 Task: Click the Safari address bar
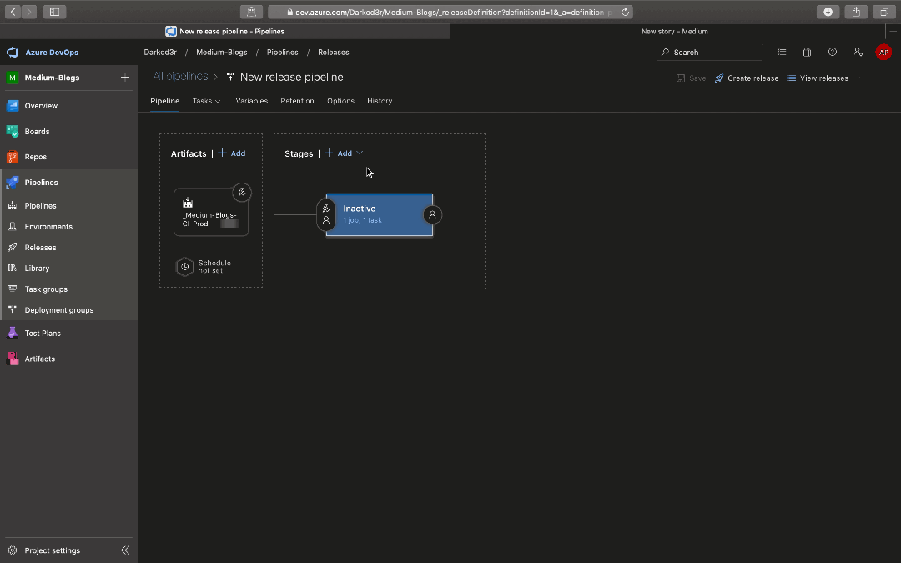coord(450,12)
